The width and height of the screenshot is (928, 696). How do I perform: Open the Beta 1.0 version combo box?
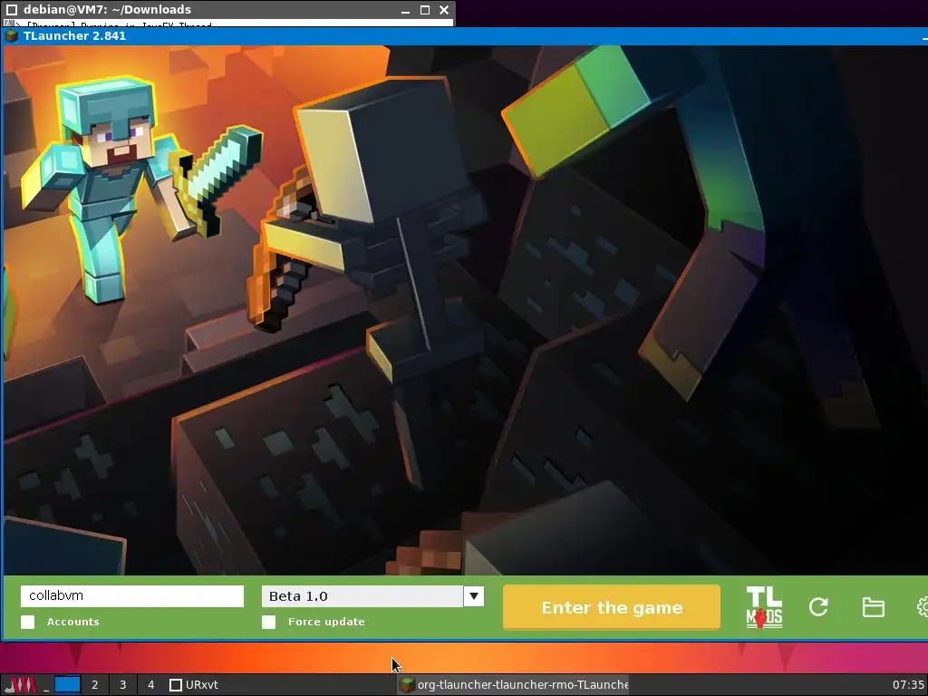tap(372, 596)
